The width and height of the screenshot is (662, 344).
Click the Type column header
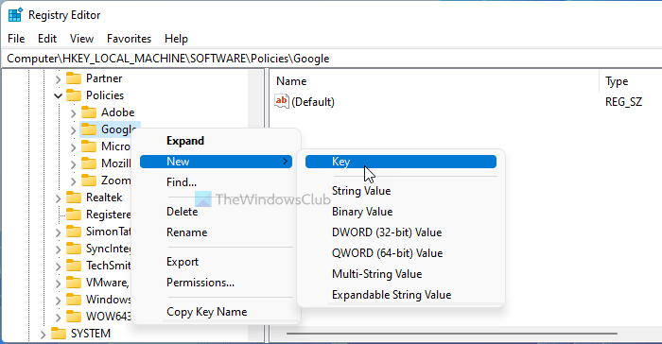click(x=631, y=81)
